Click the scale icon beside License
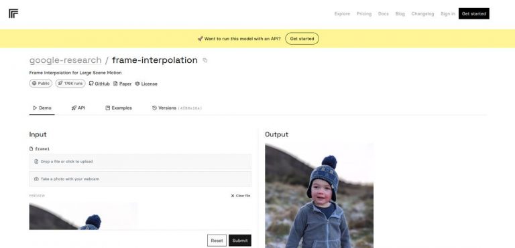Viewport: 515px width, 248px height. [x=137, y=84]
